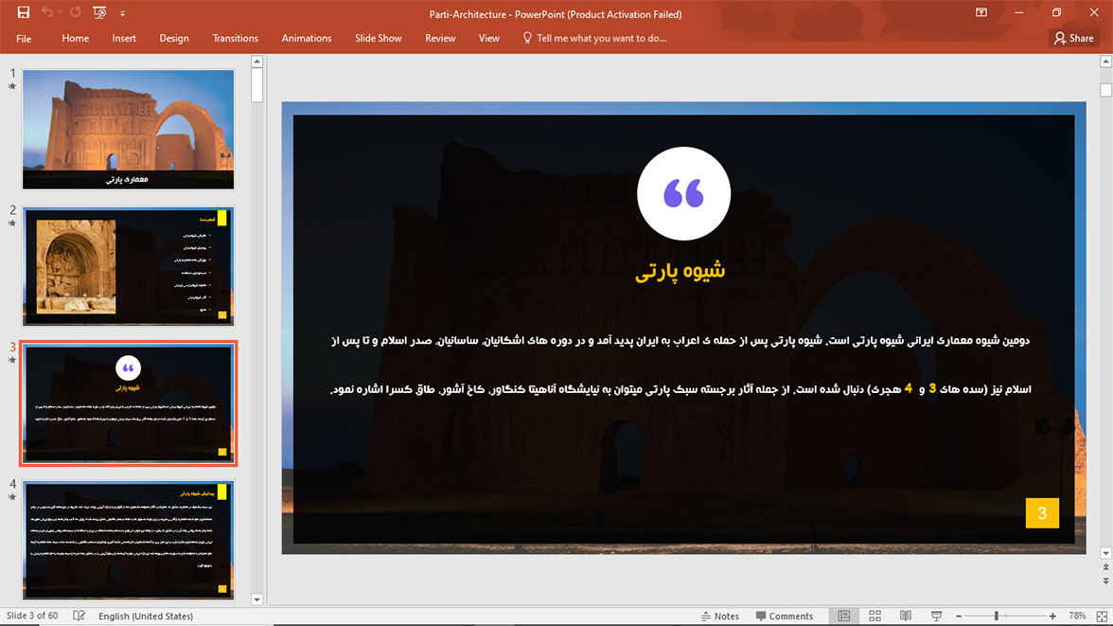Image resolution: width=1113 pixels, height=626 pixels.
Task: Switch to Normal view
Action: click(x=844, y=616)
